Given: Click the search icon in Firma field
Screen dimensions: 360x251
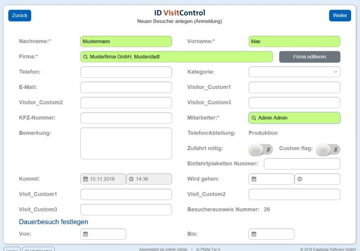Looking at the screenshot, I should (85, 57).
